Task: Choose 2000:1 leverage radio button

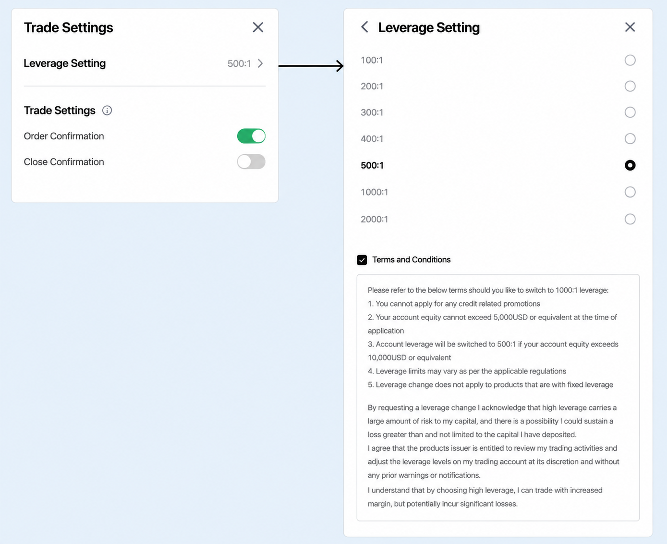Action: pyautogui.click(x=630, y=219)
